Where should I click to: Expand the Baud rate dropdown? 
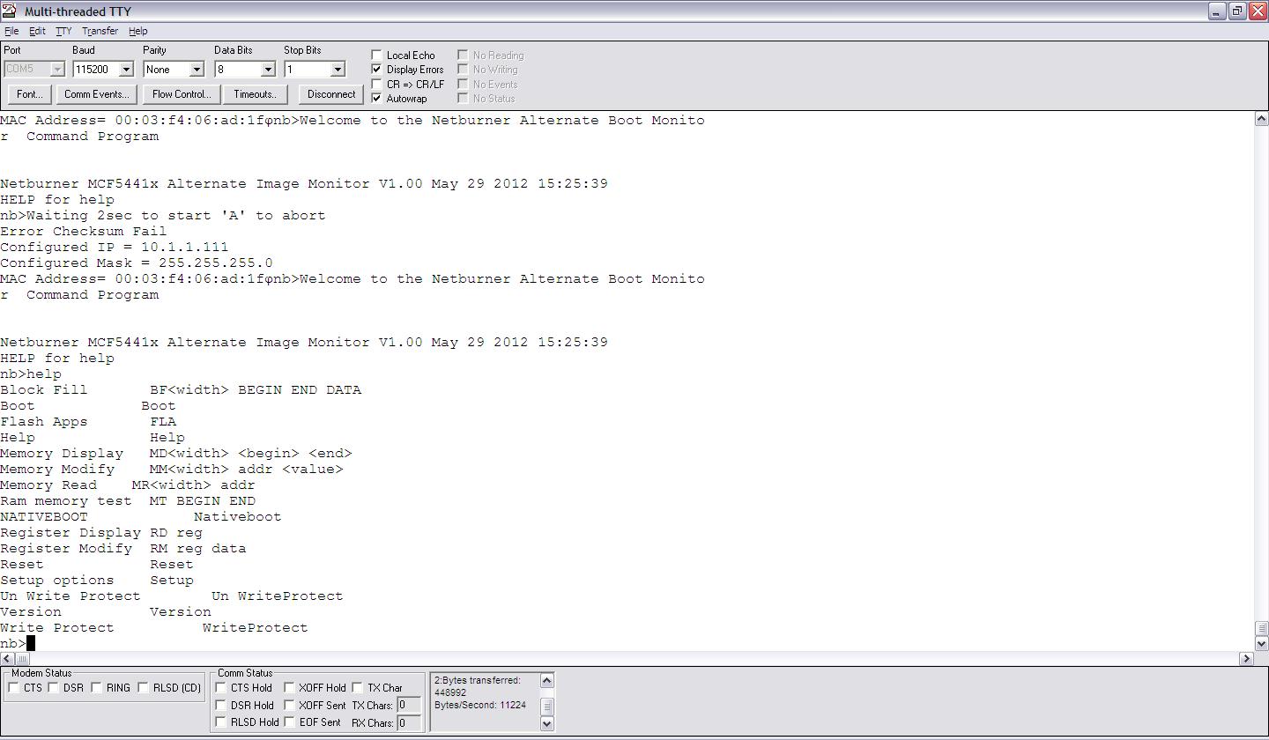[x=126, y=70]
